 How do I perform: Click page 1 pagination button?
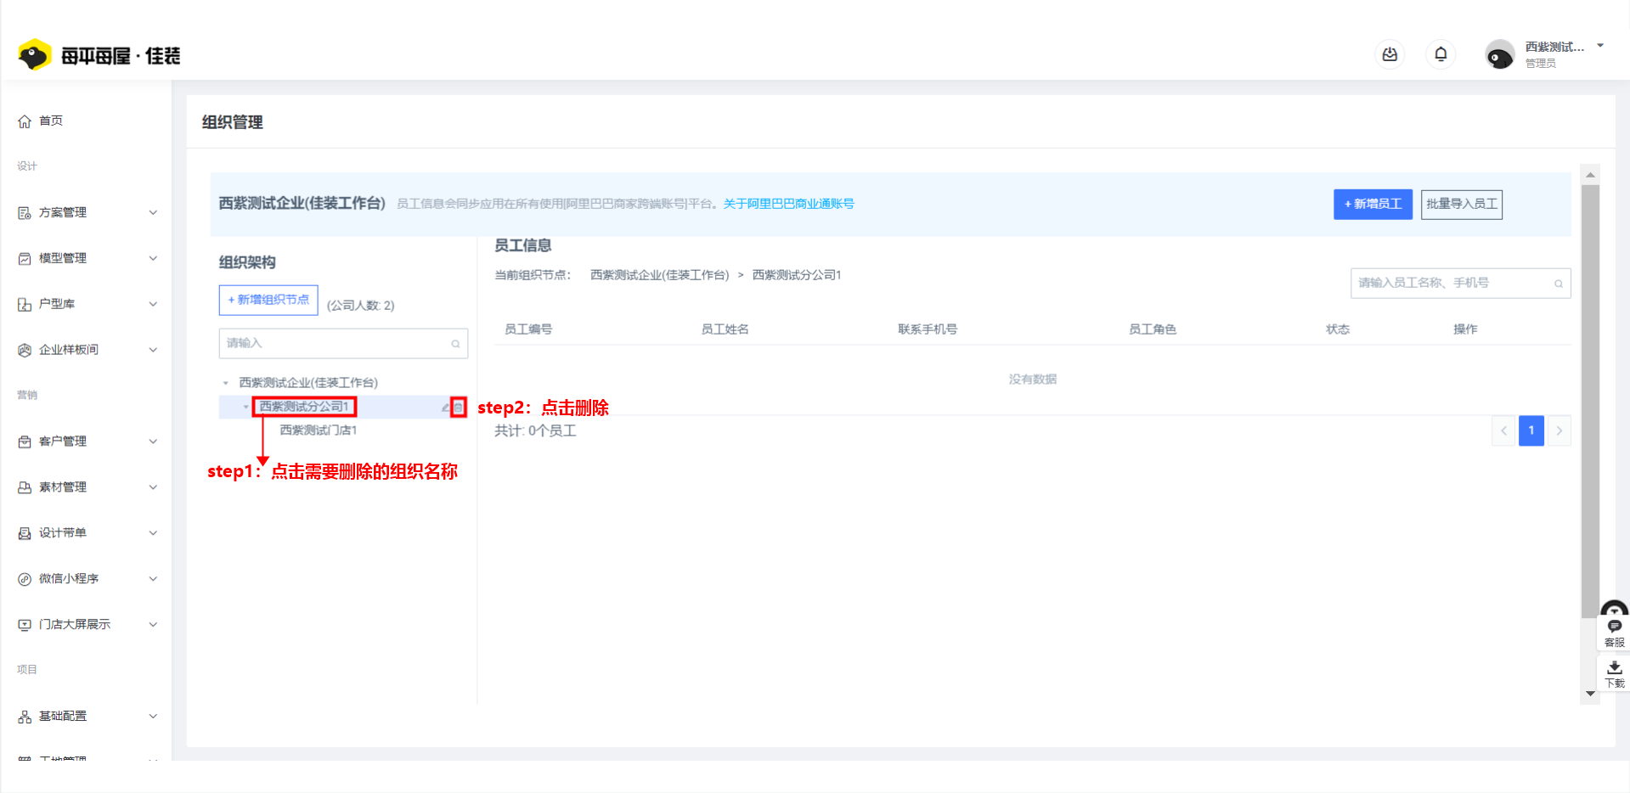click(1531, 430)
